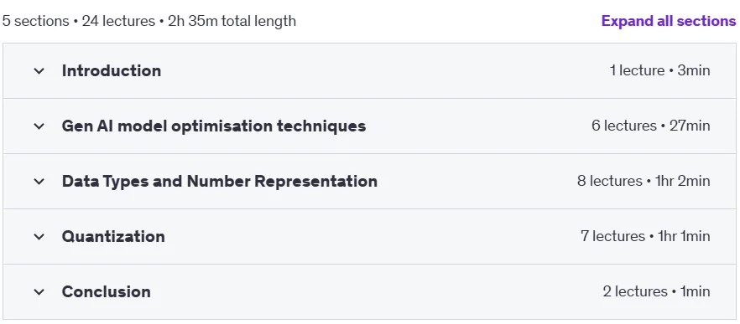Click the '1 lecture • 3min' label
The height and width of the screenshot is (324, 740).
coord(659,70)
